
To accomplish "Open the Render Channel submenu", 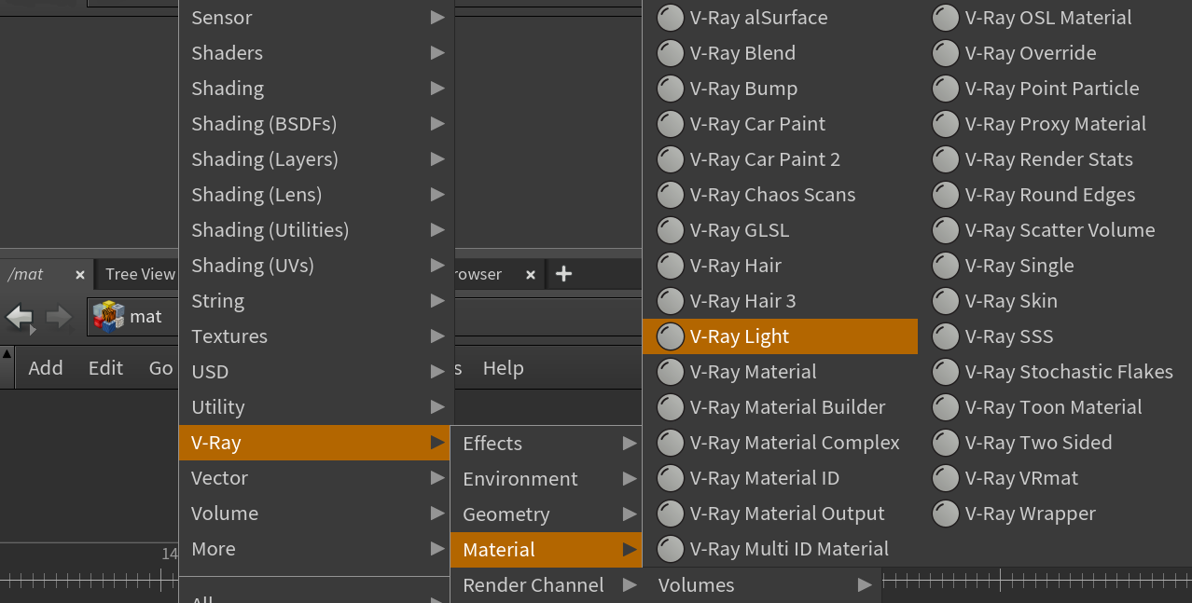I will (546, 585).
